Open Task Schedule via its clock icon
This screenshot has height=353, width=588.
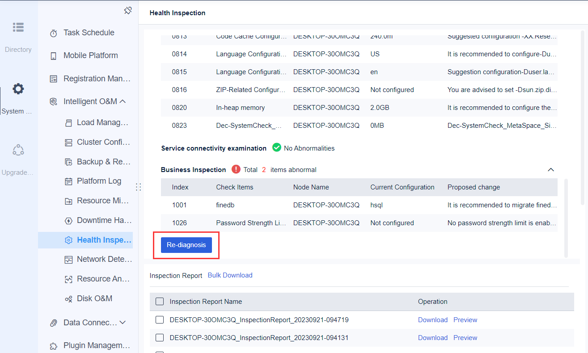tap(54, 33)
